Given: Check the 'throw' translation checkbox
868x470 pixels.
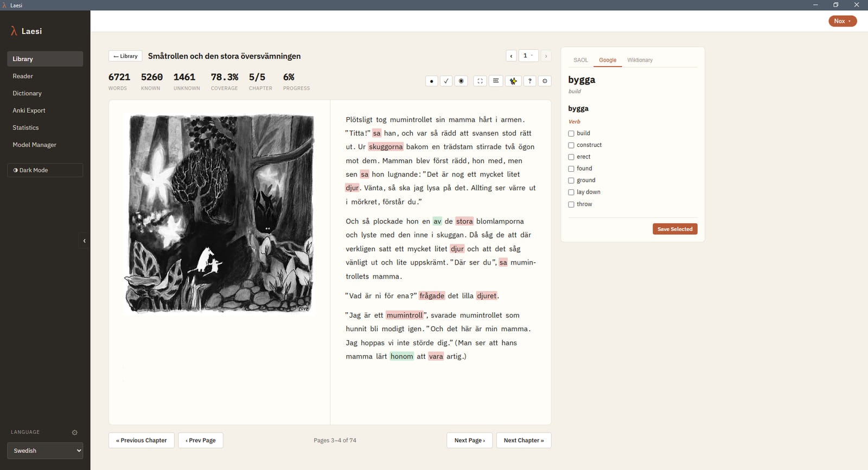Looking at the screenshot, I should [571, 204].
